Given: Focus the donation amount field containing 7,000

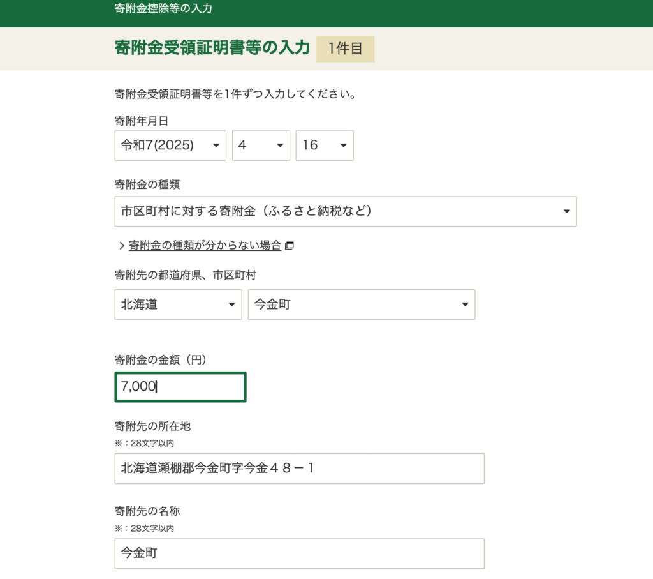Looking at the screenshot, I should click(180, 387).
